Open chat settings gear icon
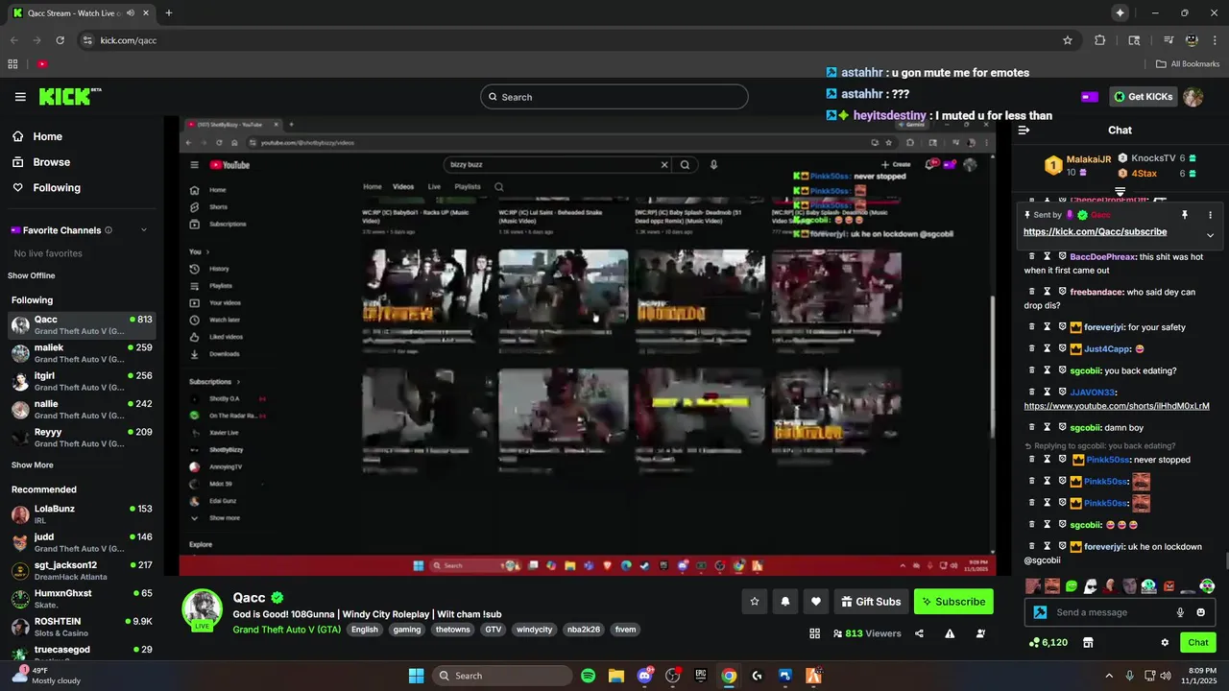Screen dimensions: 1229x691 (1165, 642)
